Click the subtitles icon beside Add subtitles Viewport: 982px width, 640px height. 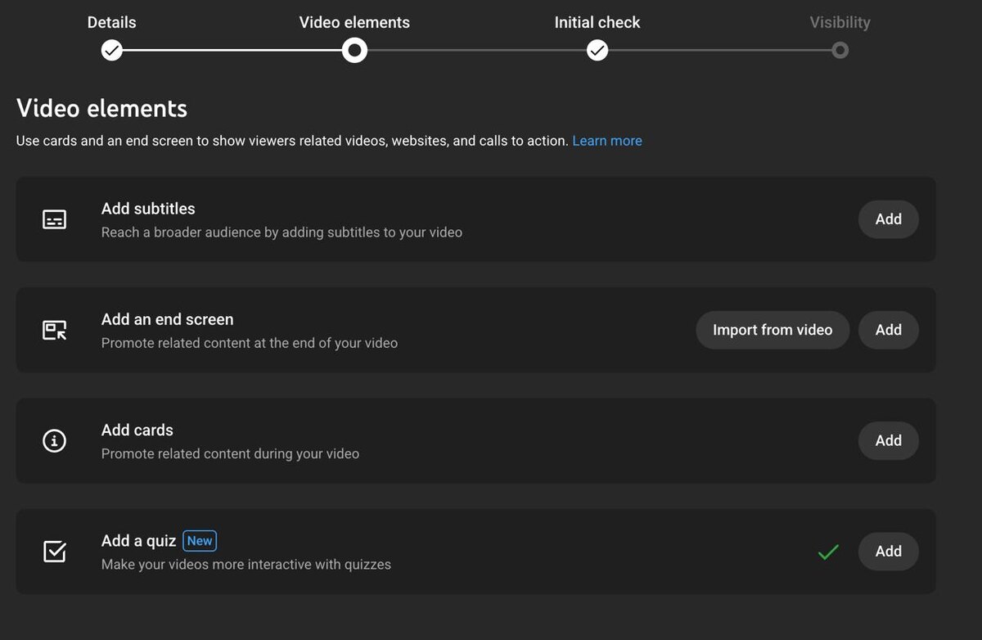54,219
